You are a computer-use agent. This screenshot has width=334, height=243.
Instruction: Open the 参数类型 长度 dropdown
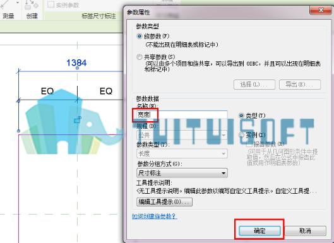182,153
